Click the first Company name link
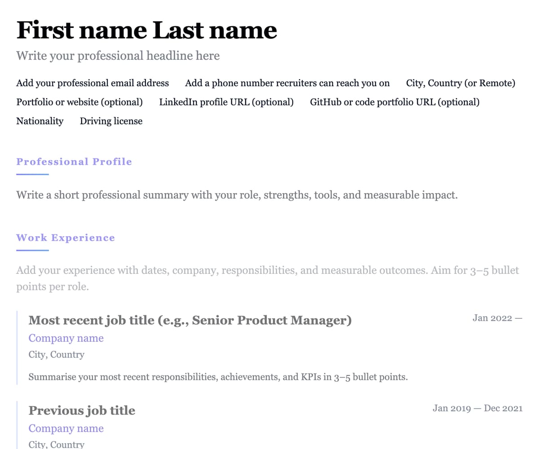 click(66, 338)
